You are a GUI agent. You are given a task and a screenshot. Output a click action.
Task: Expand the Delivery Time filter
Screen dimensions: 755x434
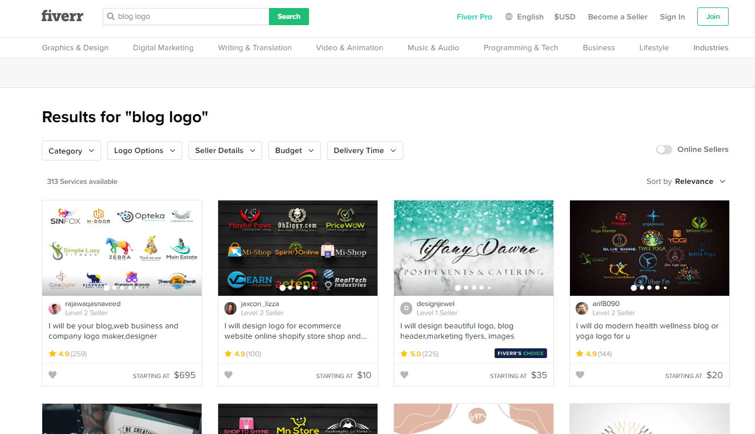point(365,151)
